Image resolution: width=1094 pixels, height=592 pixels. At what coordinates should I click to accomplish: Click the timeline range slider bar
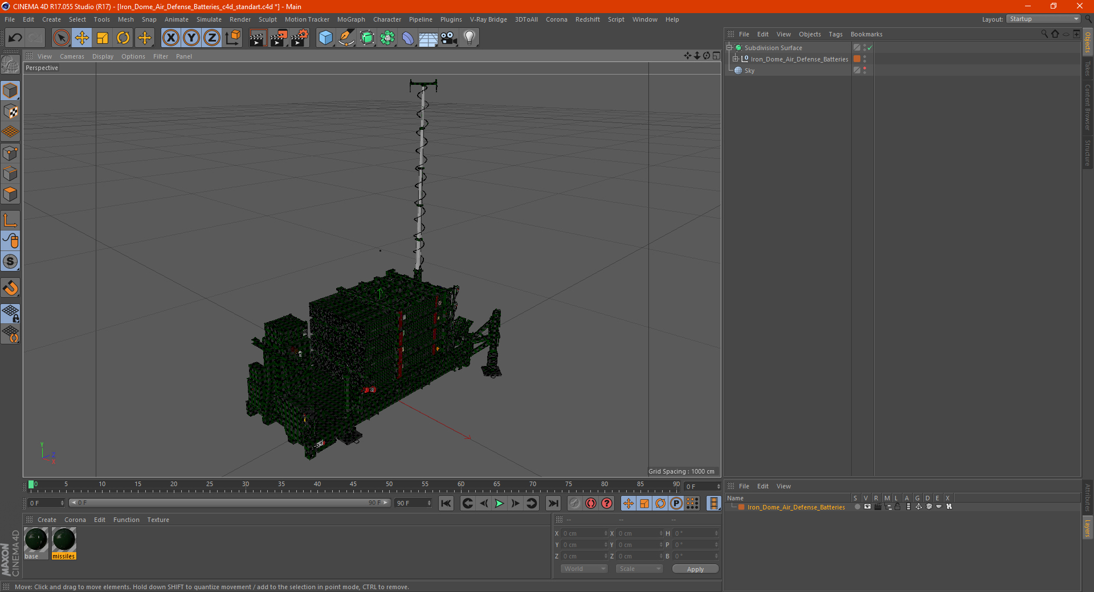tap(230, 503)
